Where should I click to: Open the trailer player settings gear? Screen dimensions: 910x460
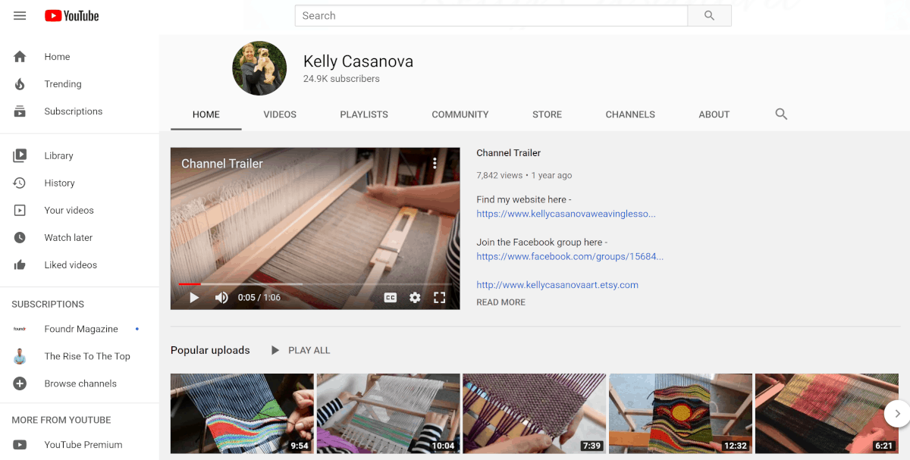(415, 298)
